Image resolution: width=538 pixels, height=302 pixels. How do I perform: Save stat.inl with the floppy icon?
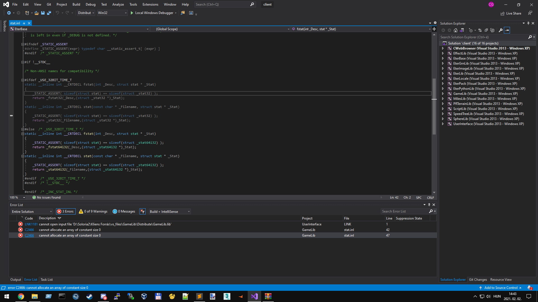pos(43,13)
